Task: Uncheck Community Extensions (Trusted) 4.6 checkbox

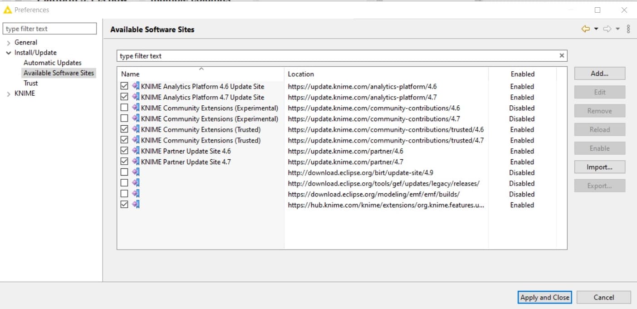Action: click(x=124, y=129)
